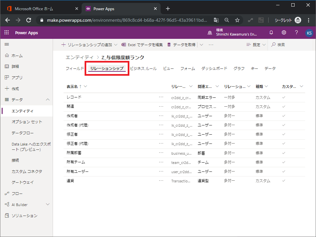Viewport: 316px width, 237px height.
Task: Open the リレー... column filter dropdown
Action: pyautogui.click(x=191, y=87)
